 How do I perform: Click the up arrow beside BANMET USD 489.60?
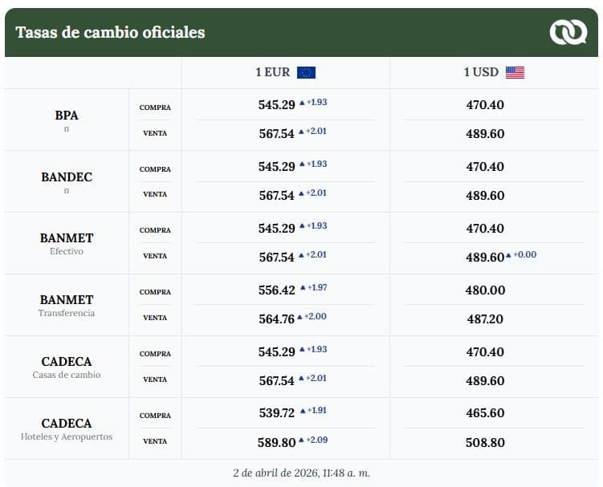point(508,255)
